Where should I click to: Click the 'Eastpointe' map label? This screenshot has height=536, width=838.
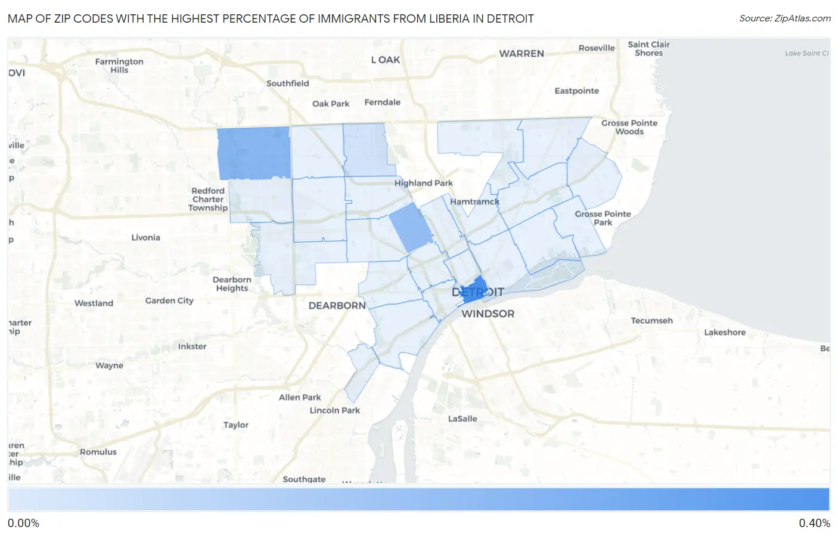point(576,91)
